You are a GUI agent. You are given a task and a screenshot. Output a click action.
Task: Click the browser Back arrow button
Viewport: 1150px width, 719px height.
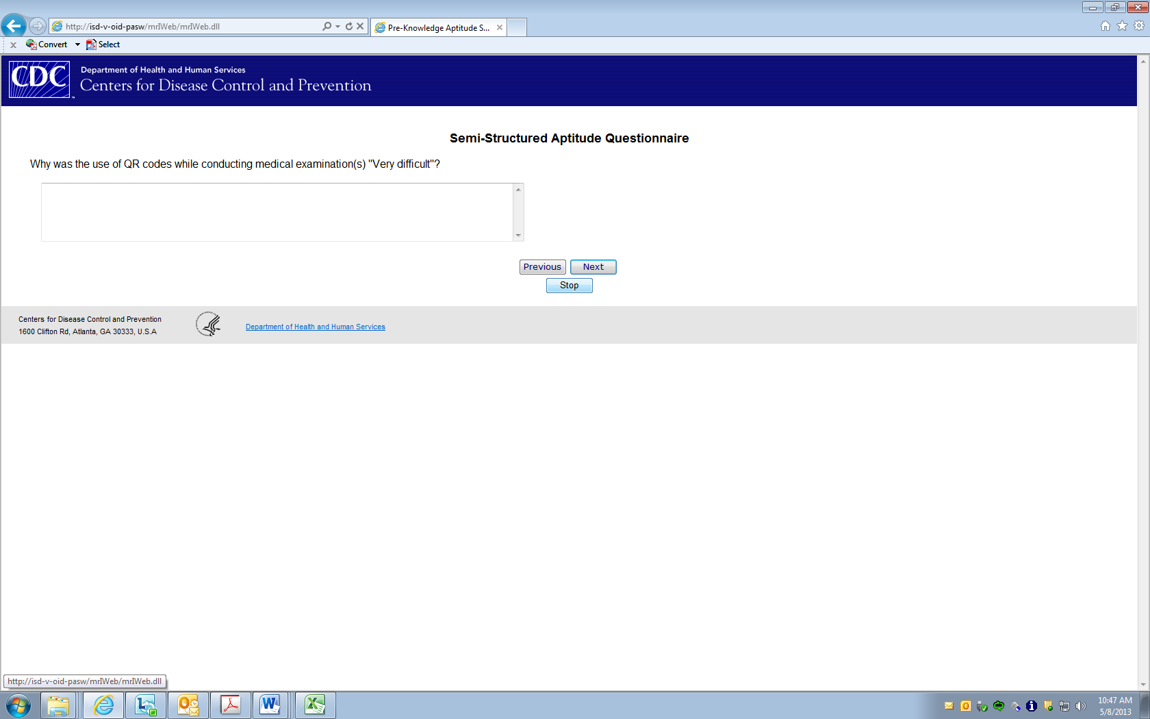[x=14, y=27]
